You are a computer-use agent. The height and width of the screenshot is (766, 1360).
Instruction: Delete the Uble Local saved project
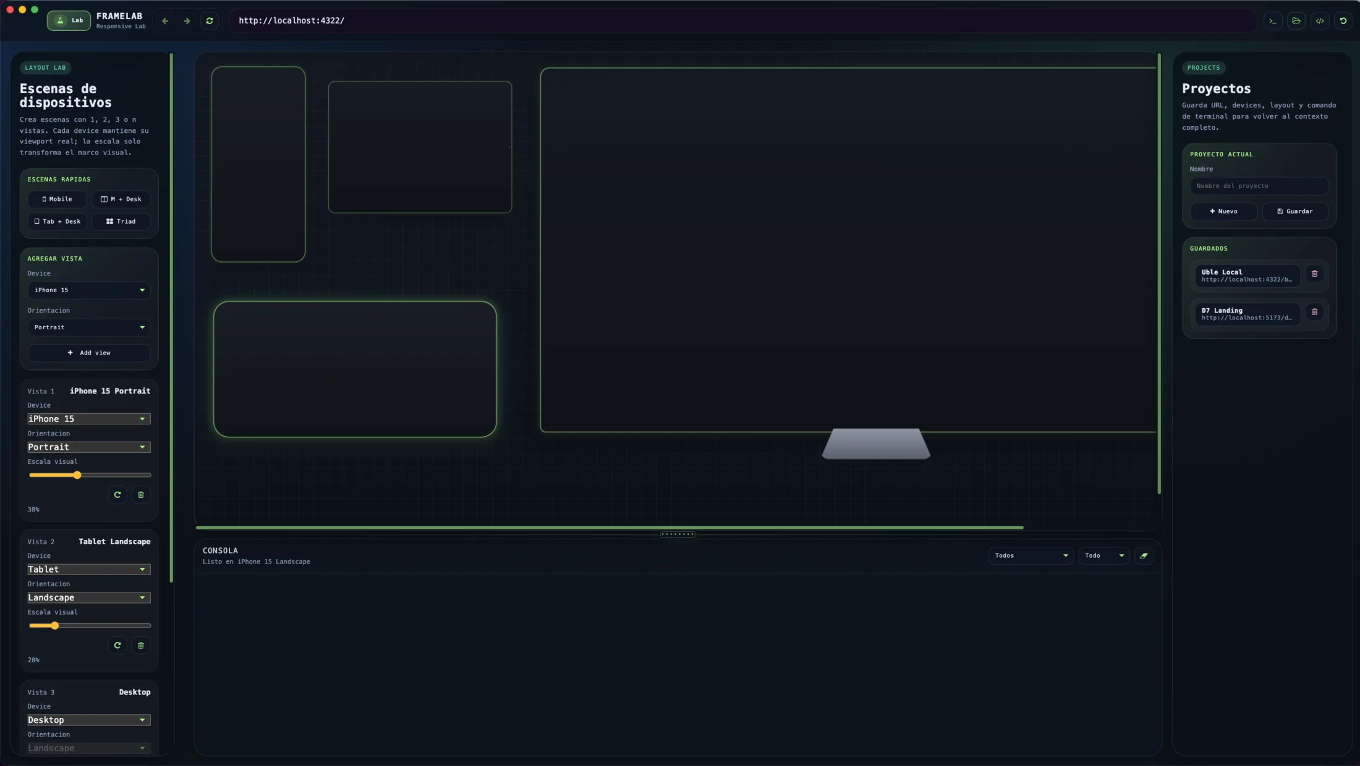1314,274
